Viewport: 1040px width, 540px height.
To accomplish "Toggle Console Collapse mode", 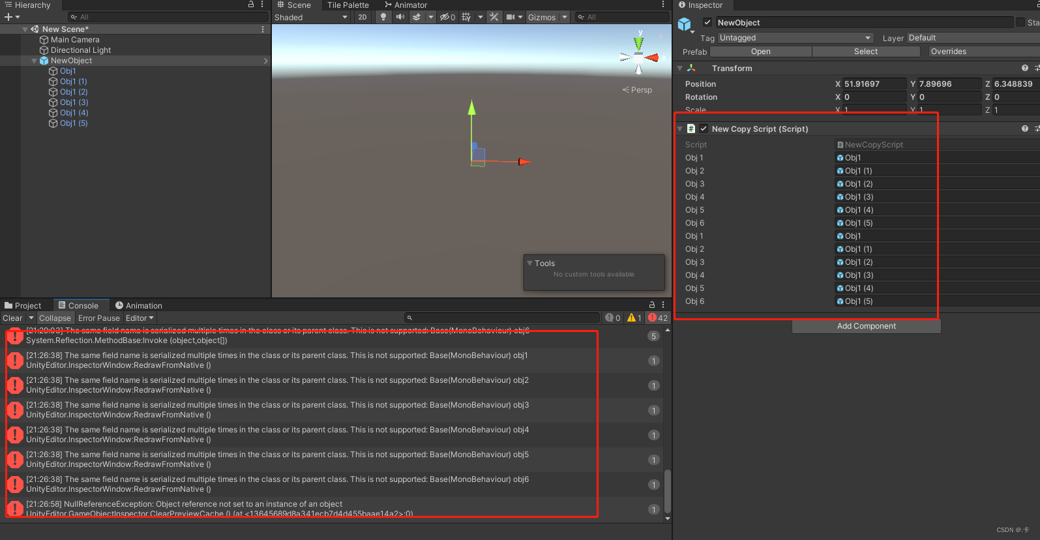I will [55, 318].
